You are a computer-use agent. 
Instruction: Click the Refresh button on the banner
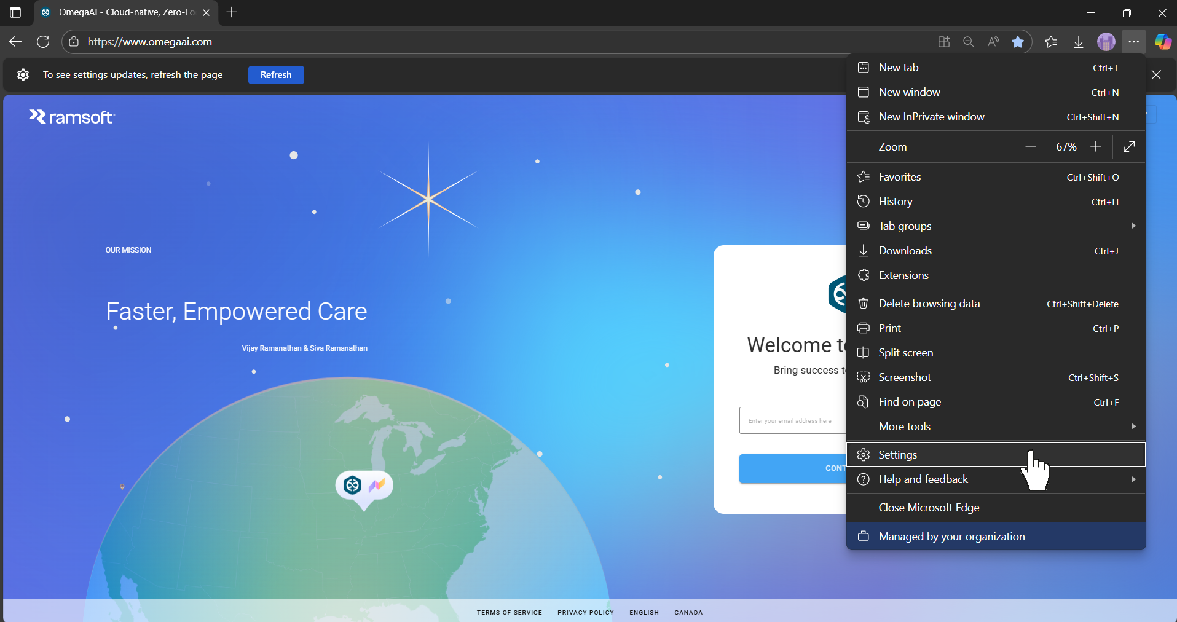pos(276,74)
